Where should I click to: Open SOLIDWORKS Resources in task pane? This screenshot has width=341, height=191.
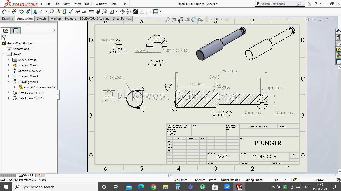tap(338, 31)
